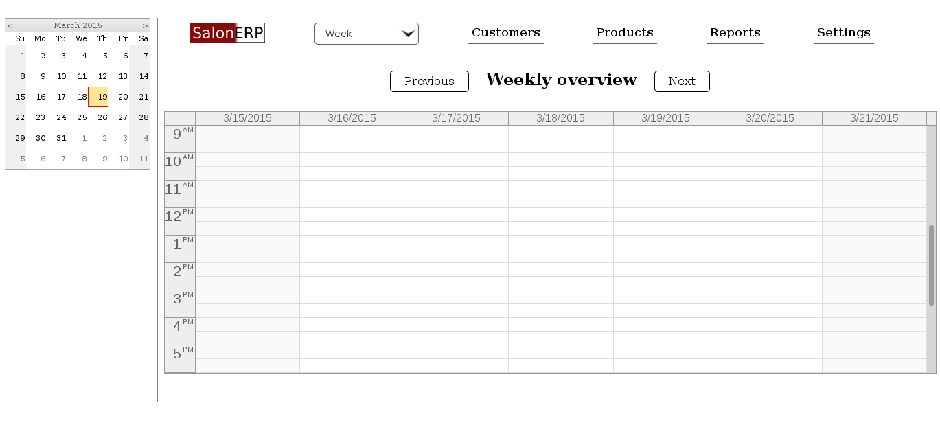Click the SalonERP logo

227,32
